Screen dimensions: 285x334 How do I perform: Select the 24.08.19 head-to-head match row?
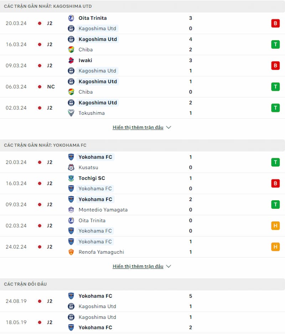(x=142, y=301)
